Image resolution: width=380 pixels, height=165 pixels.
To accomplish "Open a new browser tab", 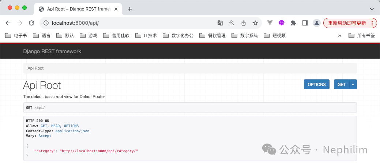I will [130, 9].
